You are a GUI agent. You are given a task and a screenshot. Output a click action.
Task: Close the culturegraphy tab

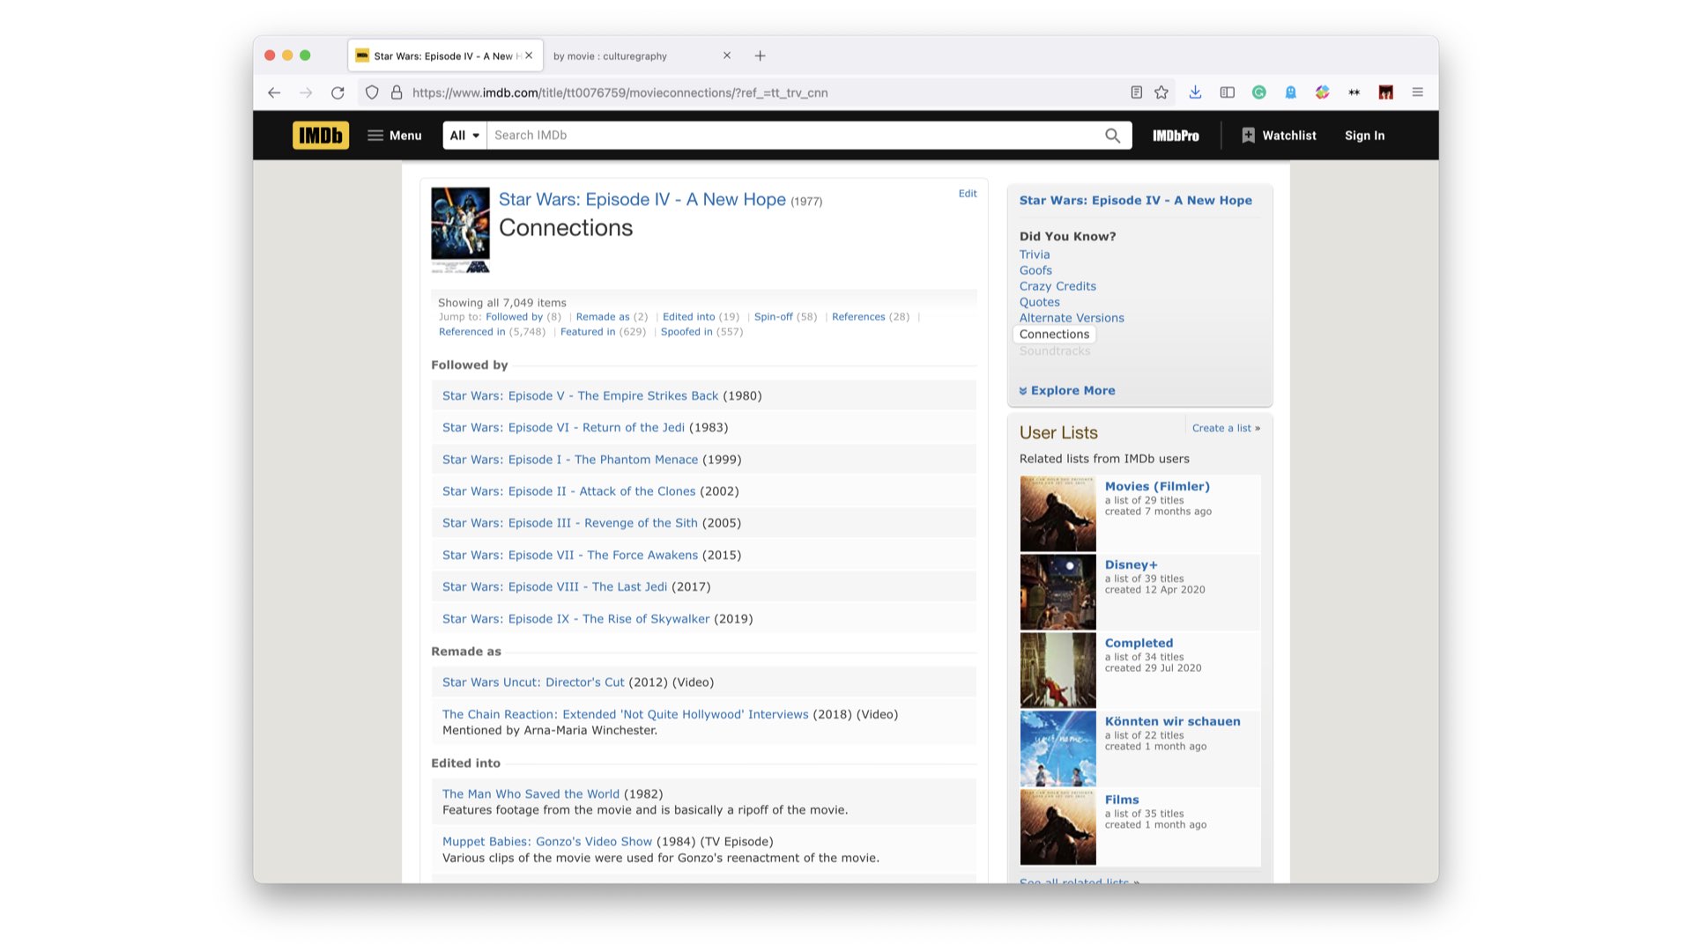(x=727, y=55)
